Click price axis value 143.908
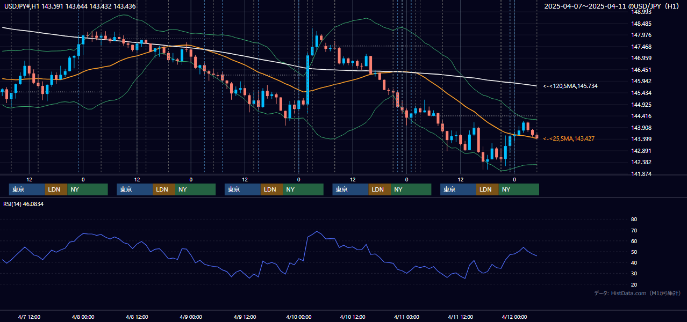The image size is (687, 322). point(641,128)
